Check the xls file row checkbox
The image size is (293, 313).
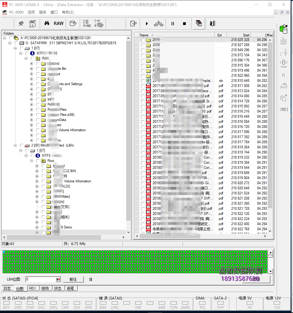pyautogui.click(x=143, y=81)
